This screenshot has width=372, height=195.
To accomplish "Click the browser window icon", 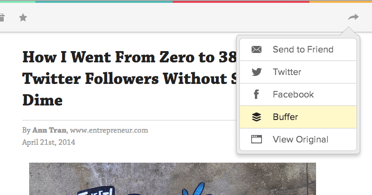I will (x=256, y=139).
